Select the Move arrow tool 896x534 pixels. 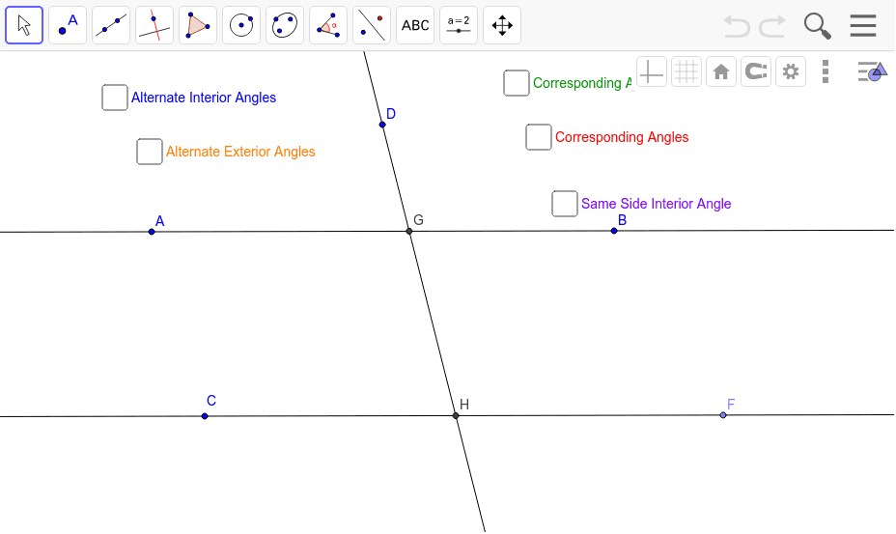point(24,25)
